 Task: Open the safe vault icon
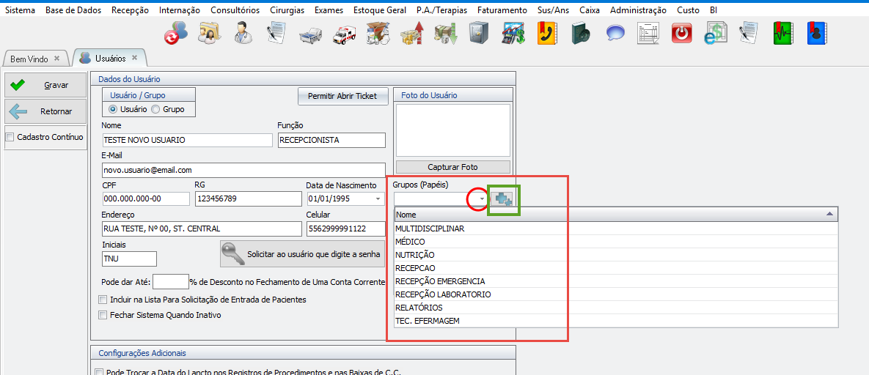coord(478,34)
